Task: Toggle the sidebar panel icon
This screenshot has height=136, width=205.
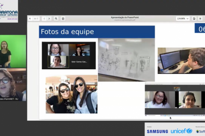Action: tap(63, 19)
